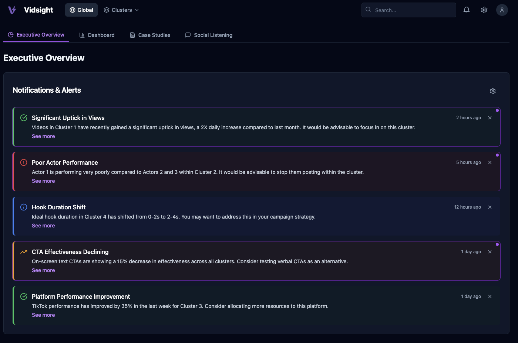Click See more under Poor Actor Performance
The width and height of the screenshot is (518, 343).
click(x=43, y=181)
